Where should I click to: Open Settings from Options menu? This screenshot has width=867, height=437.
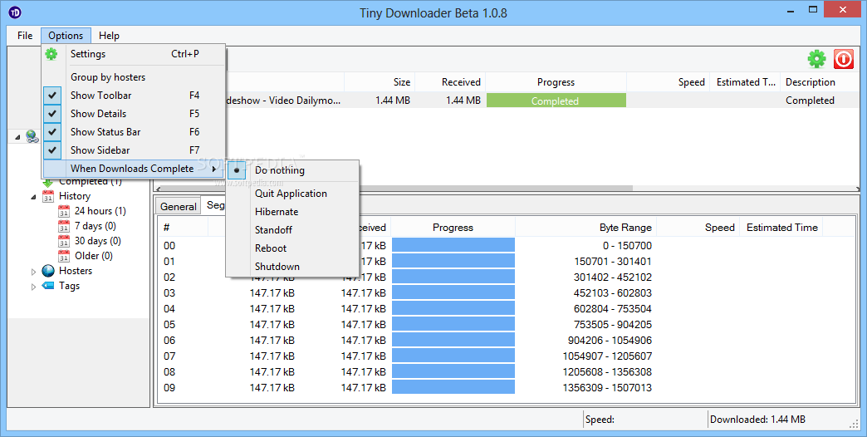(x=134, y=54)
